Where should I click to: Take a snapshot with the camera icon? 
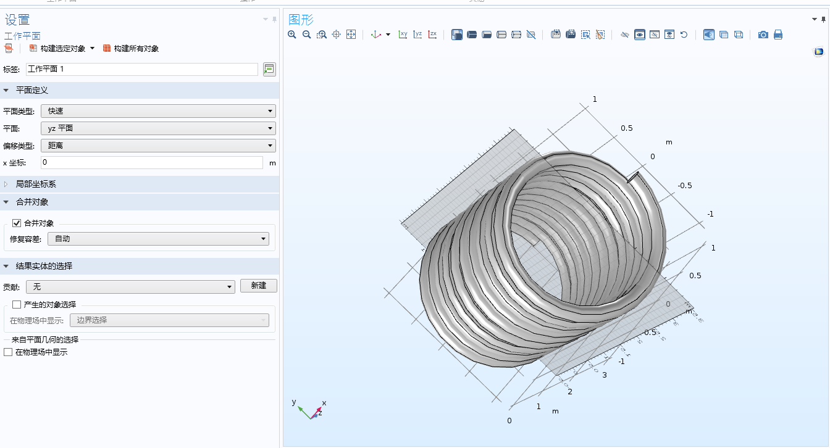tap(763, 35)
